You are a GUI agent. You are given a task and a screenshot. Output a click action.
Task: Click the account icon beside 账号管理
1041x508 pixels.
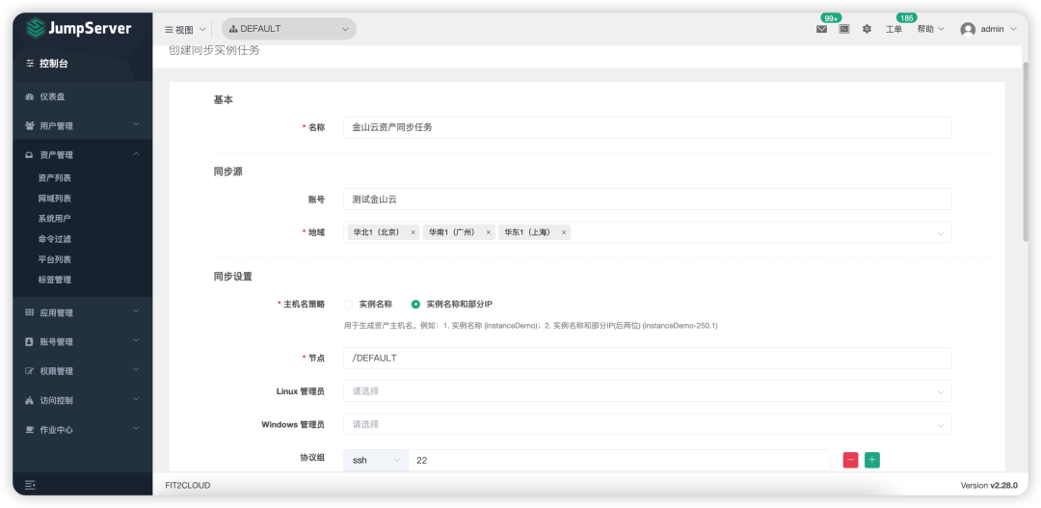point(29,342)
